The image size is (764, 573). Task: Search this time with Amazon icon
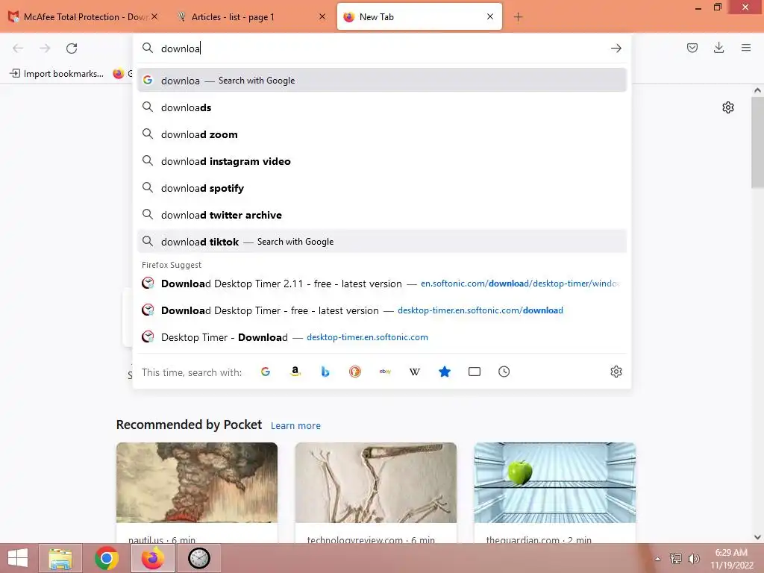(x=295, y=372)
